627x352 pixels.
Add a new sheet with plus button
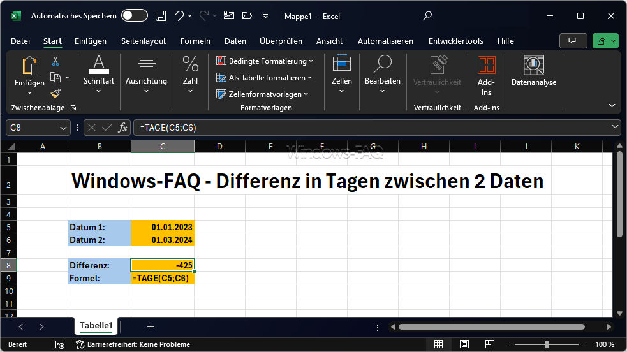pyautogui.click(x=151, y=327)
